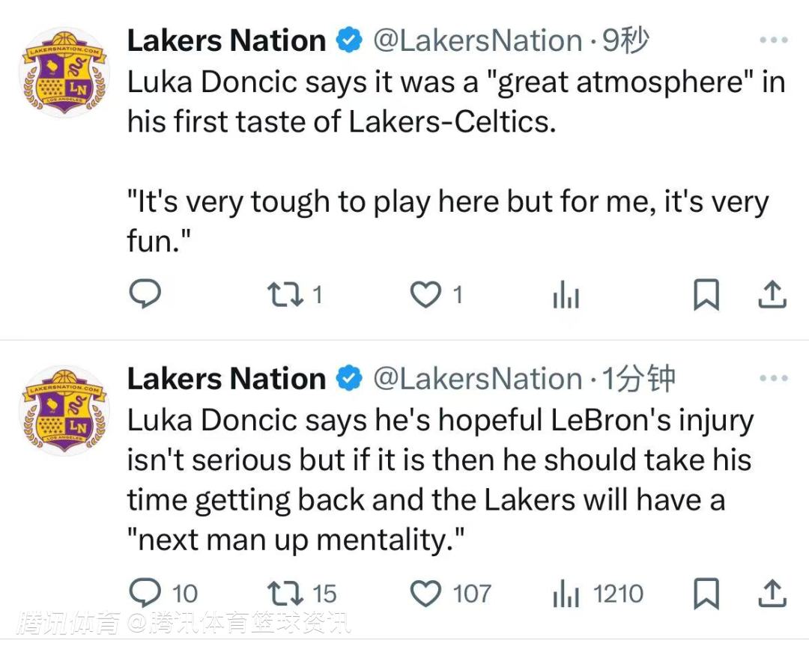Open Lakers Nation avatar on second tweet
Image resolution: width=809 pixels, height=649 pixels.
coord(63,410)
